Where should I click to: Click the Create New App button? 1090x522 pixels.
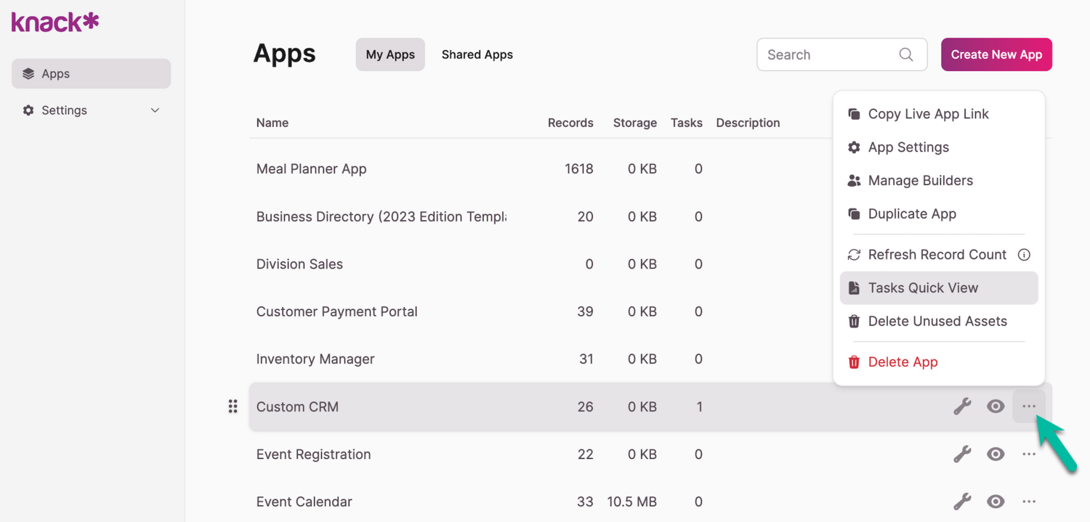tap(996, 54)
